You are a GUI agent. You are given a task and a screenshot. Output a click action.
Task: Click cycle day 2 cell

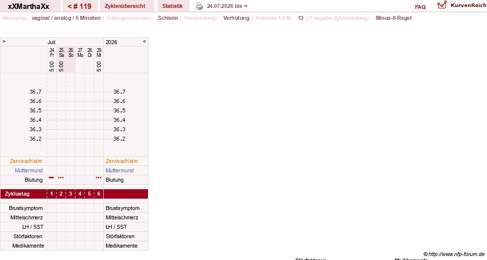61,194
